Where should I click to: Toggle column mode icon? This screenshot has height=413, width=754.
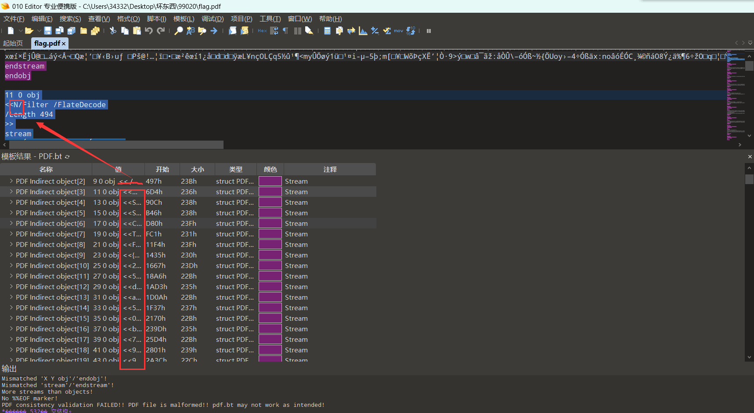pos(298,31)
